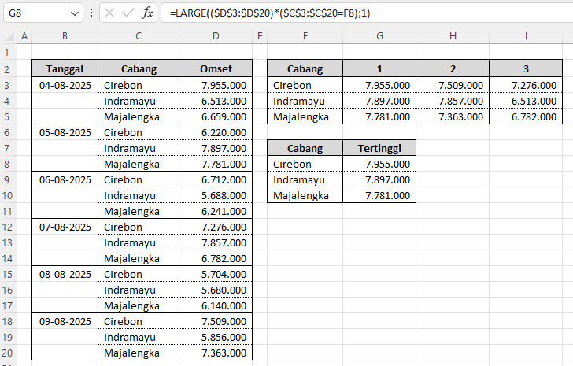Click value 6.513.000 in column I
The image size is (573, 366).
coord(526,102)
